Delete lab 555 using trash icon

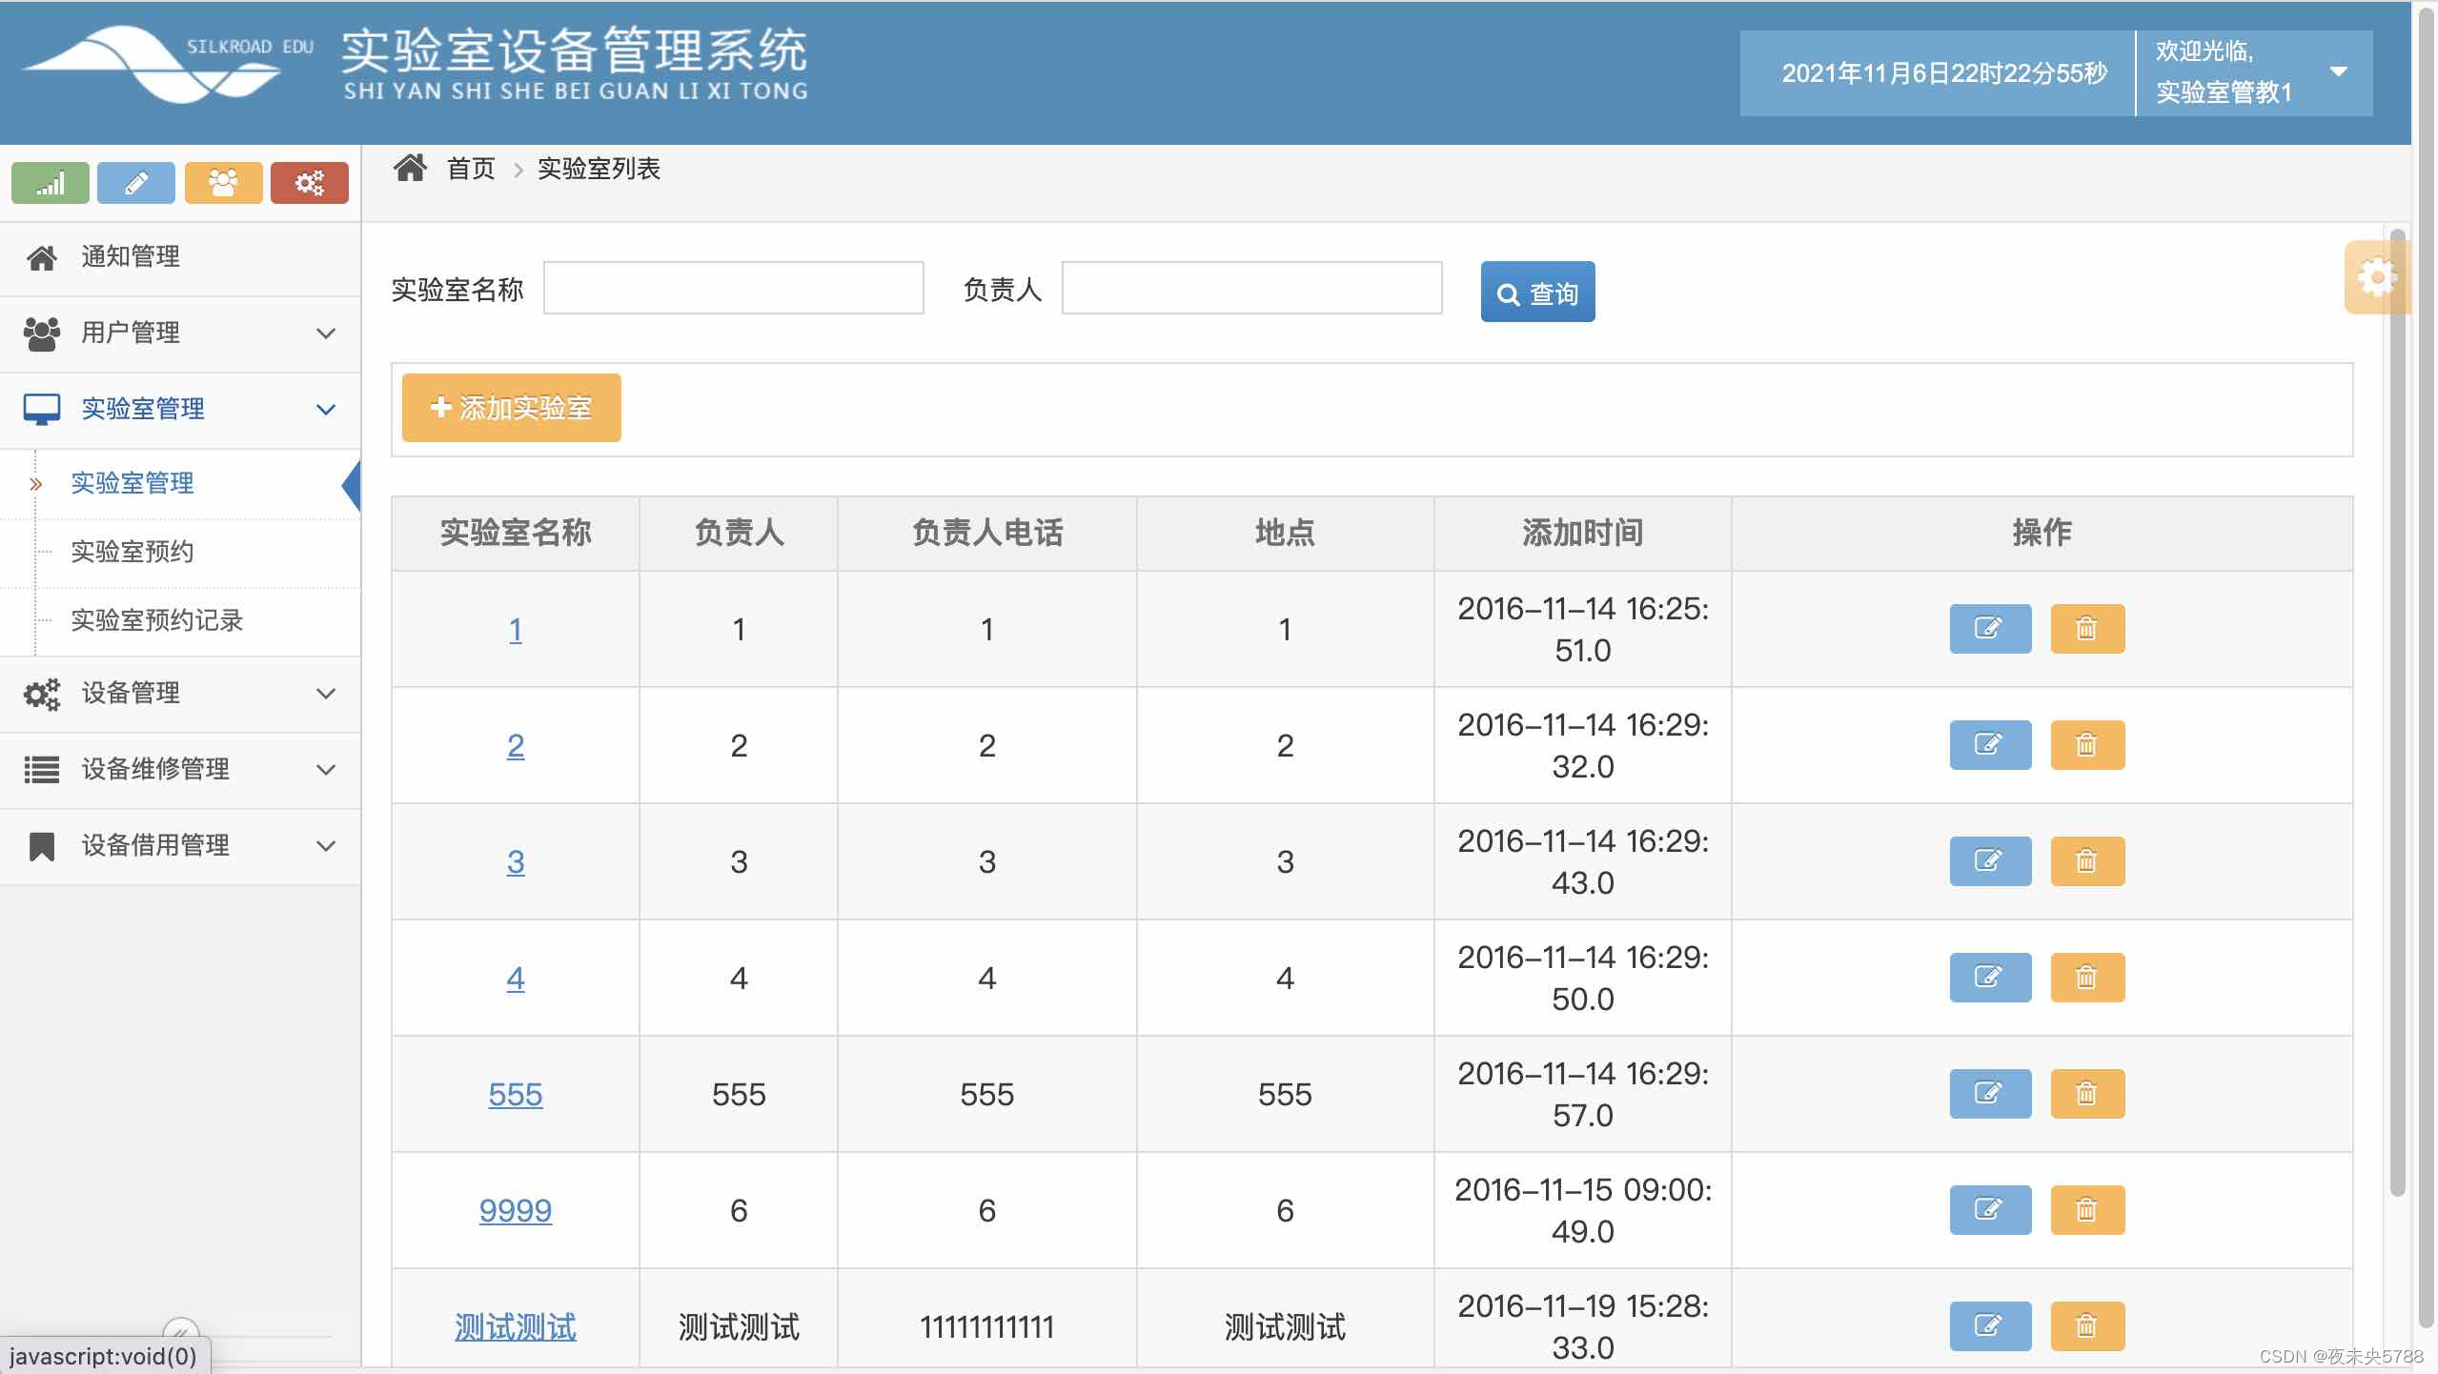pyautogui.click(x=2086, y=1094)
